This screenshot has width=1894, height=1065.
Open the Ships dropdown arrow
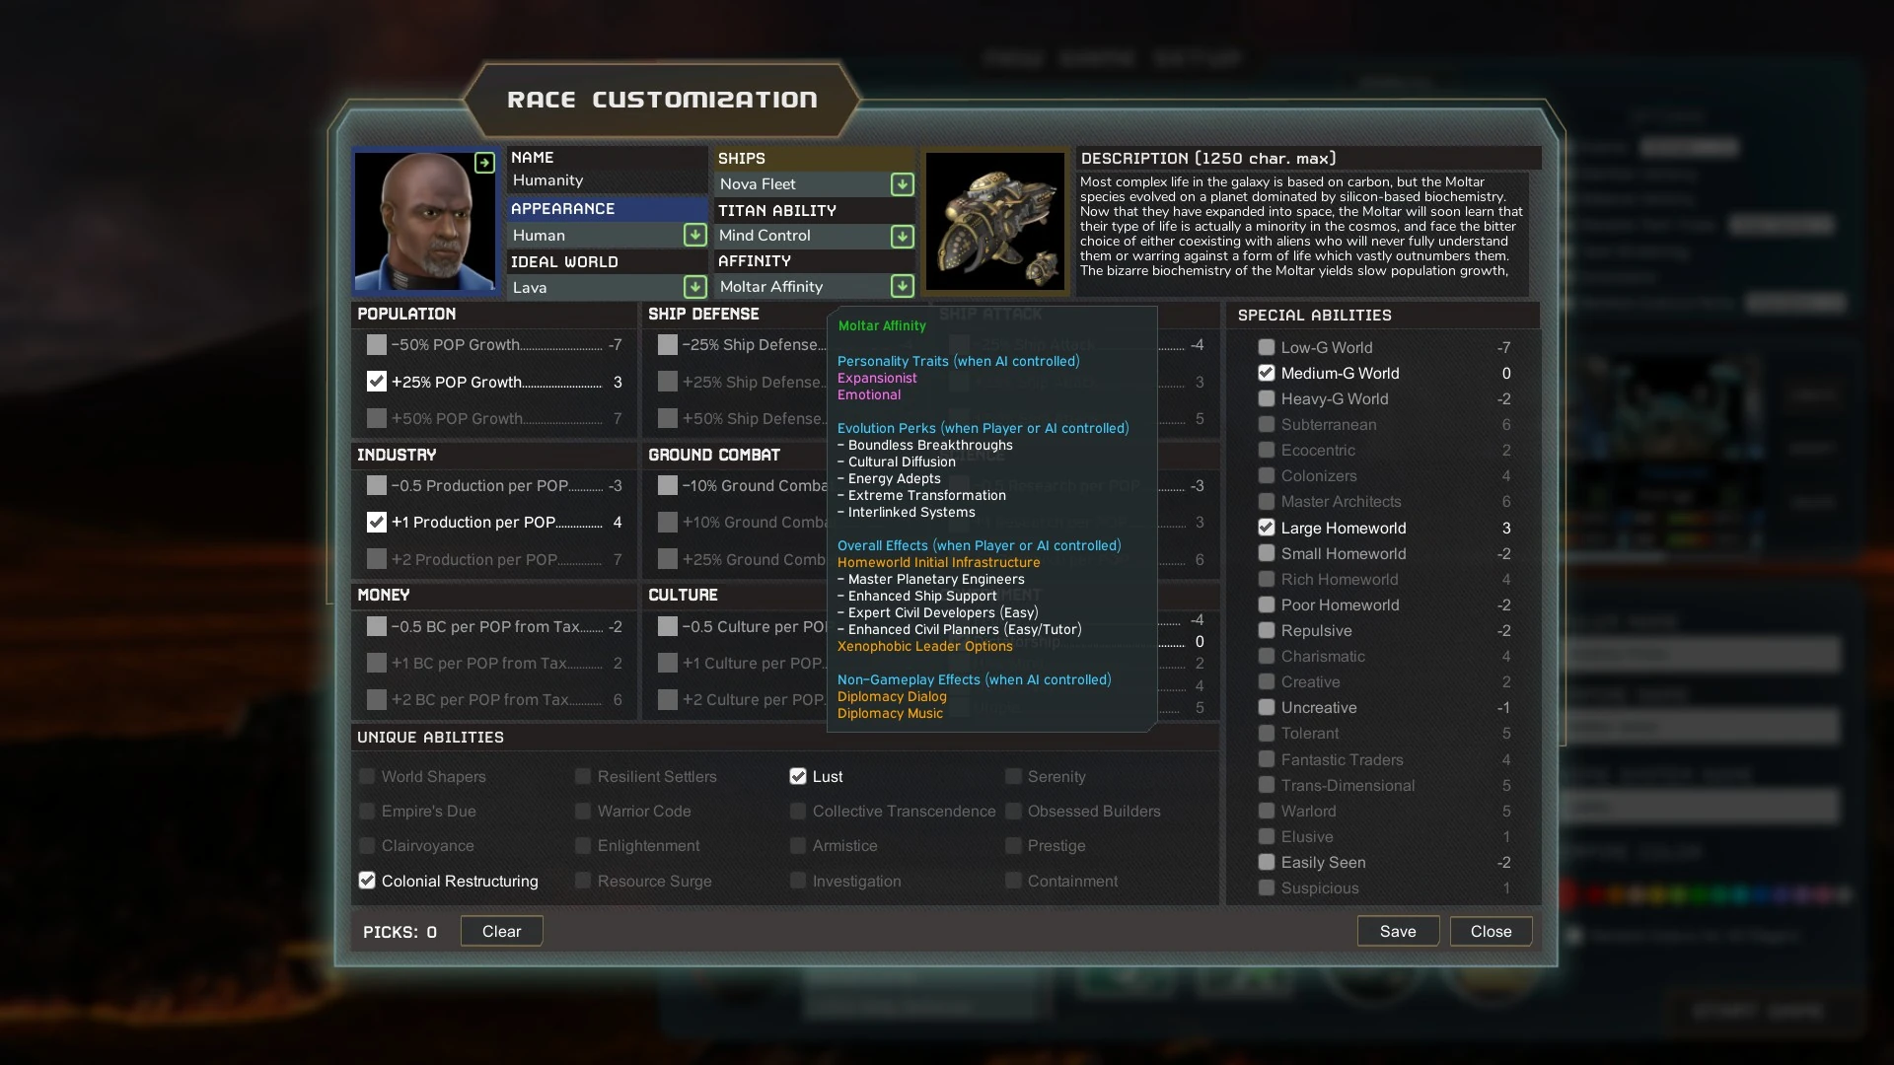[902, 184]
